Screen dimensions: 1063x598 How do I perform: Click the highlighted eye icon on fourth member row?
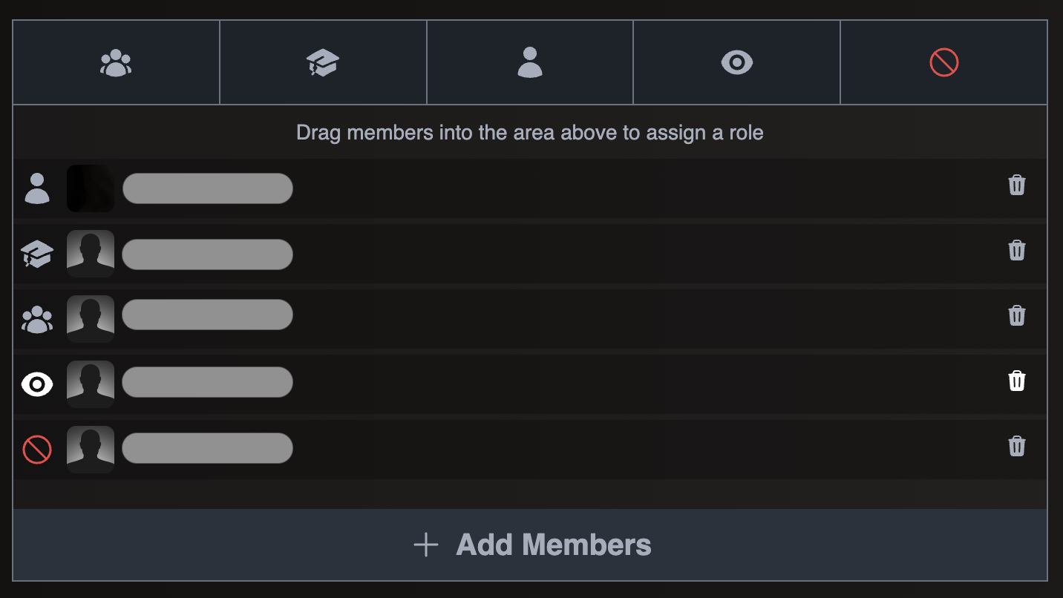tap(36, 384)
